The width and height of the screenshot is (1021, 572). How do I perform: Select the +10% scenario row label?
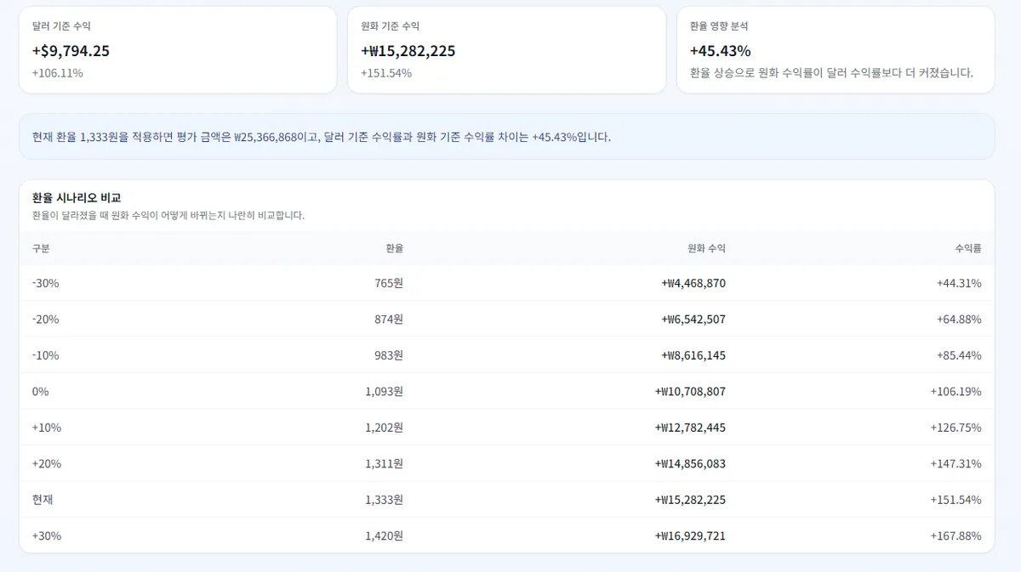pos(47,428)
